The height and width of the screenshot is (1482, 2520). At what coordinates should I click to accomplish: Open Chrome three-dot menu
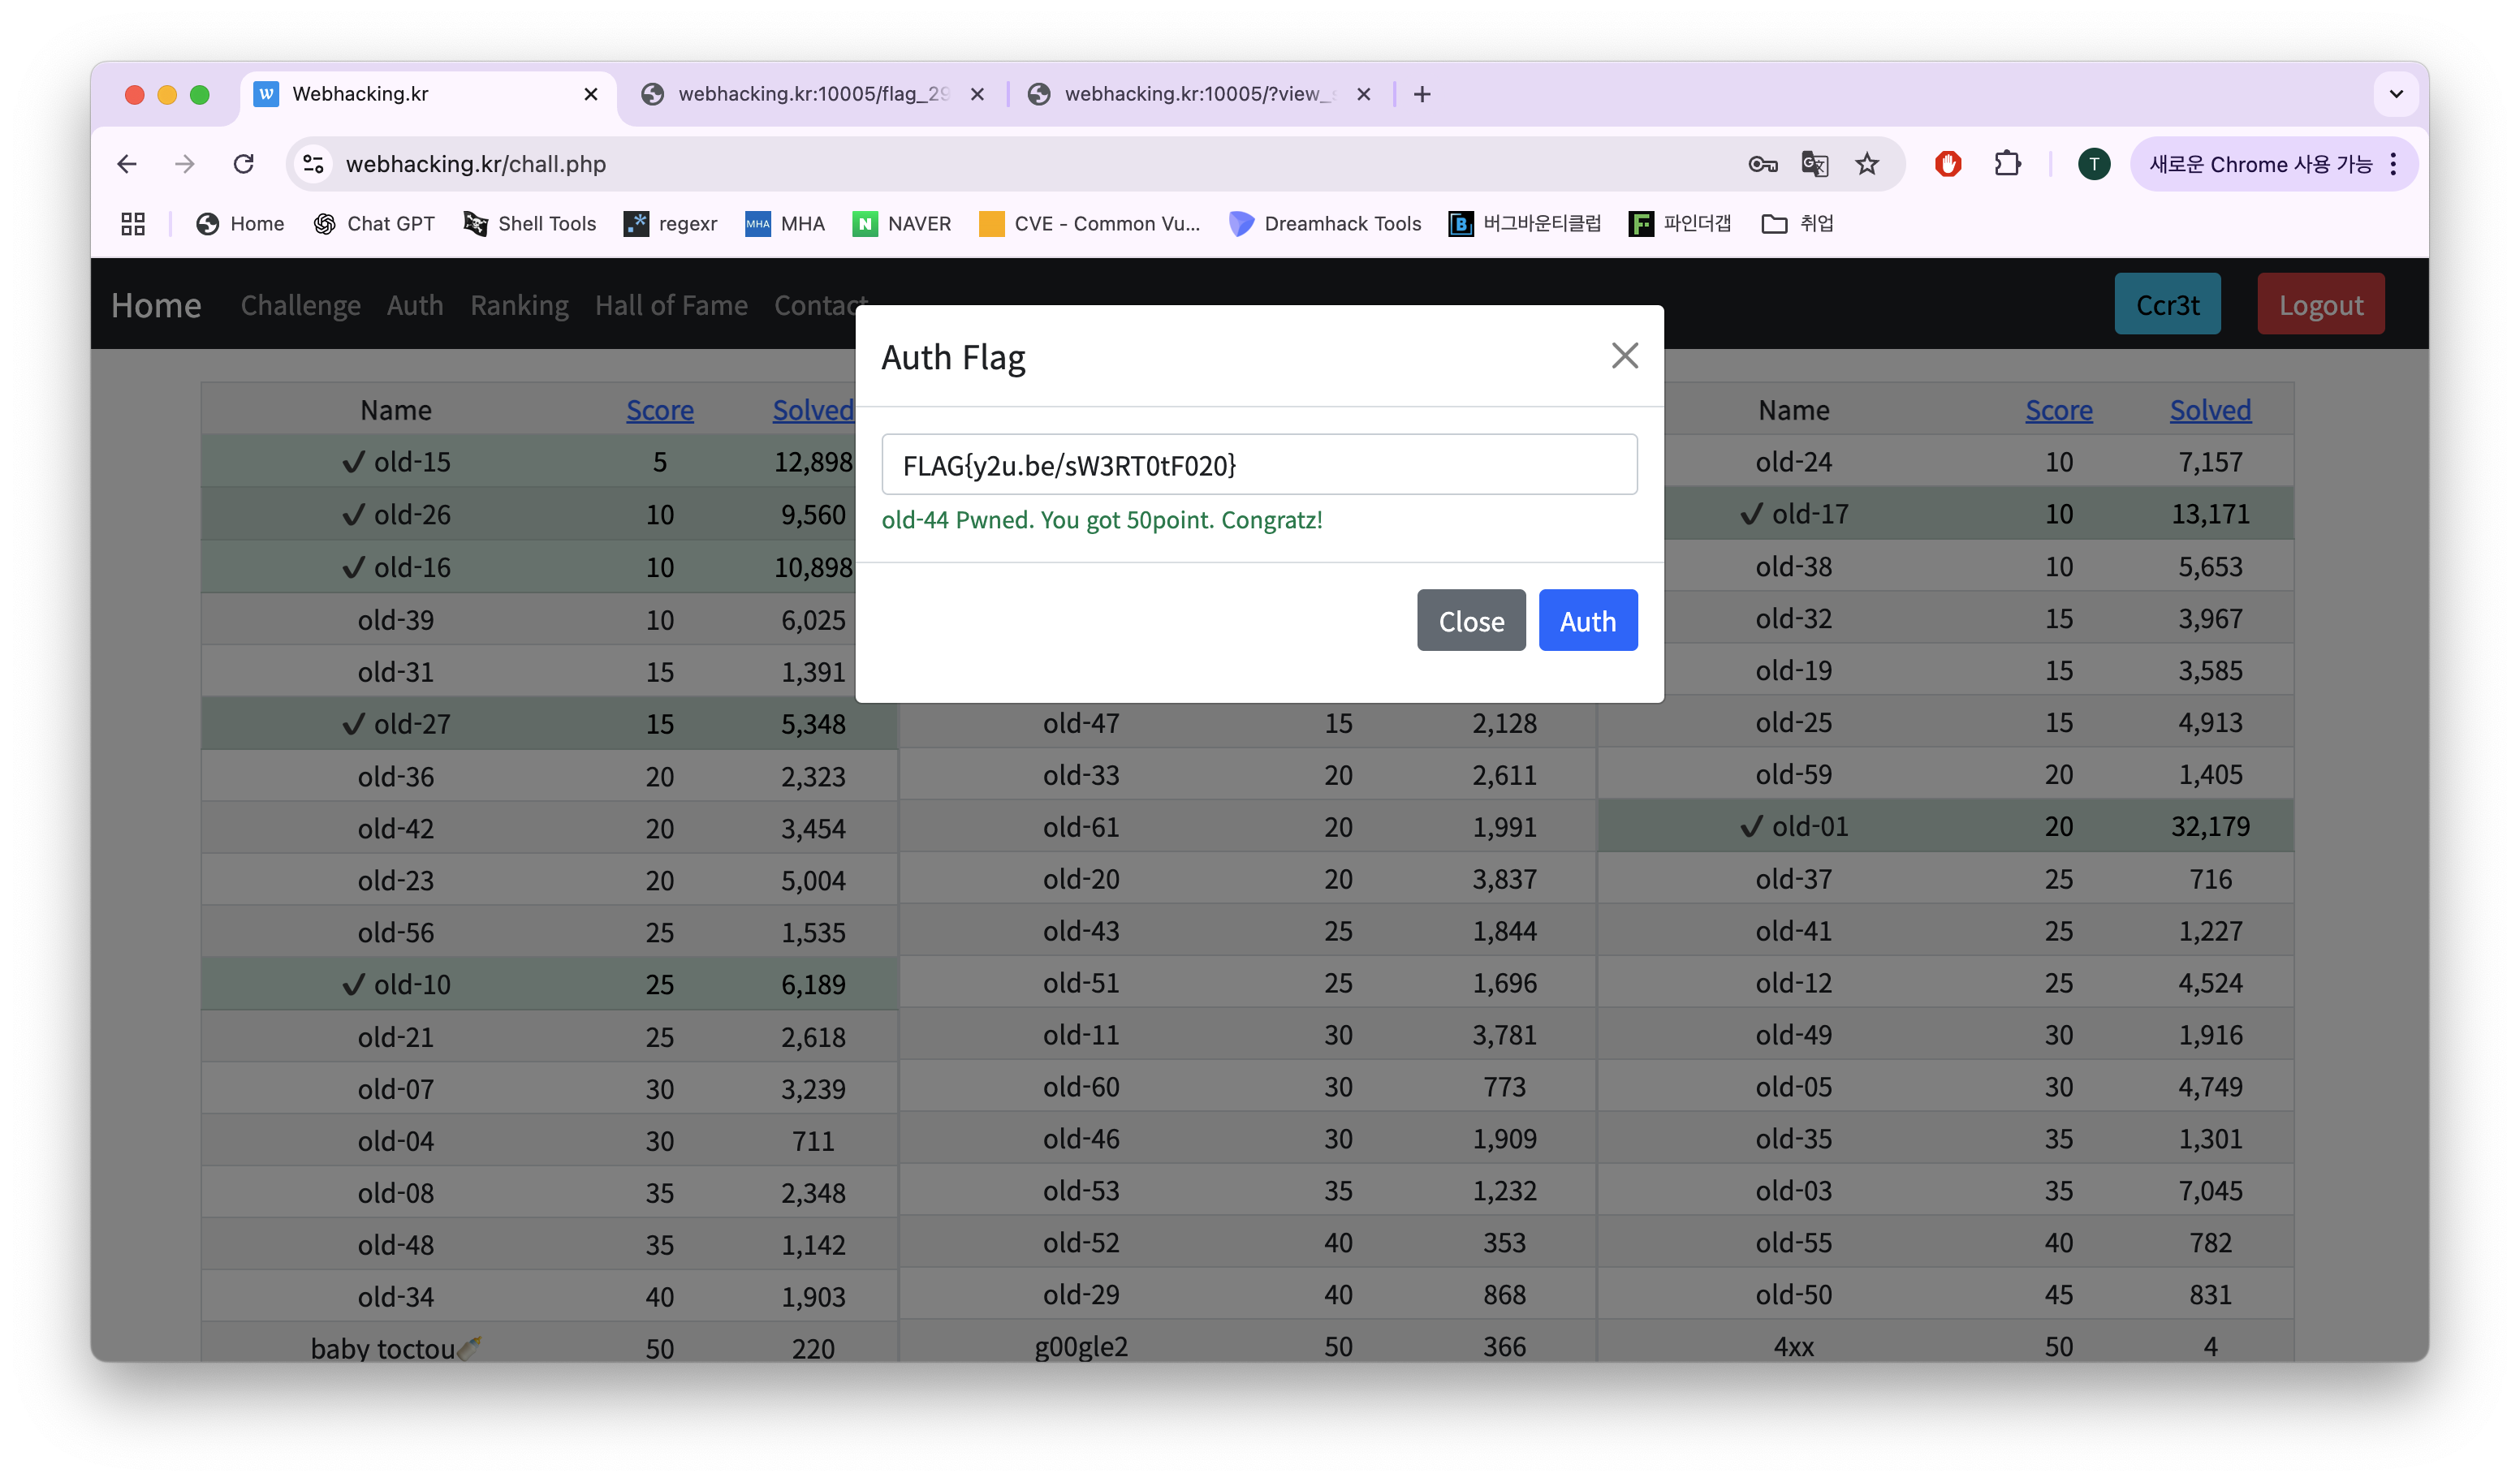2393,164
